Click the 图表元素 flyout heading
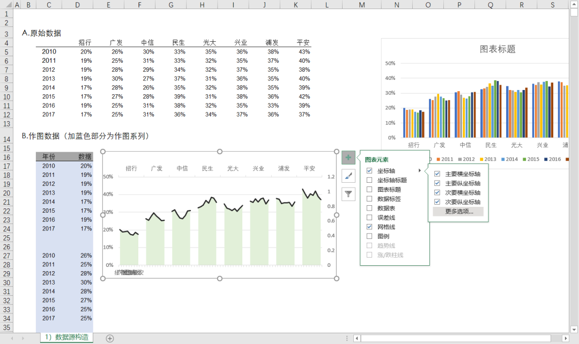 [x=377, y=160]
